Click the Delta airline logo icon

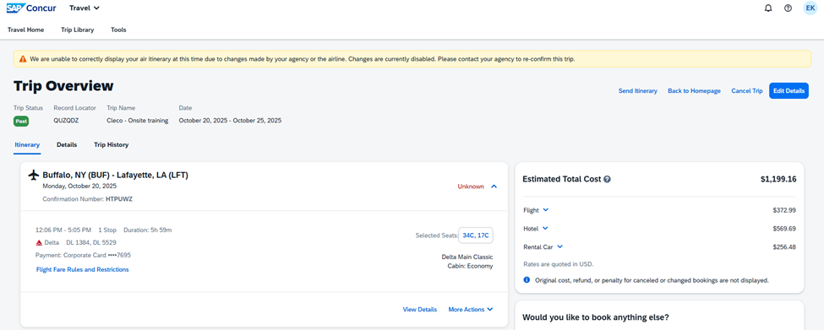click(x=39, y=243)
